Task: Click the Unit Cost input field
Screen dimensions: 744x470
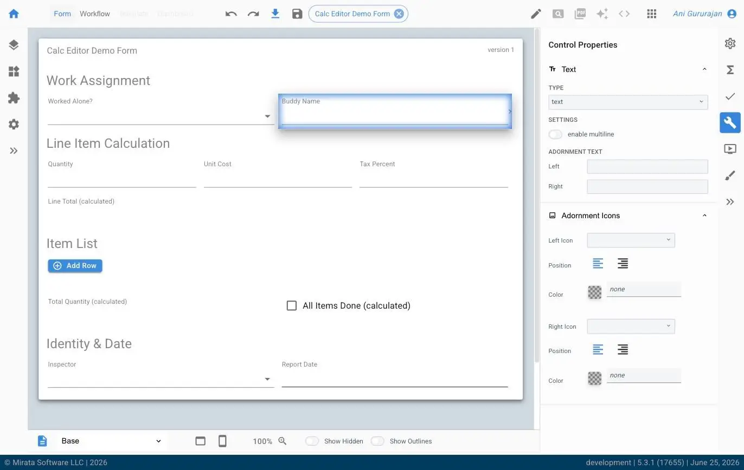Action: [x=278, y=179]
